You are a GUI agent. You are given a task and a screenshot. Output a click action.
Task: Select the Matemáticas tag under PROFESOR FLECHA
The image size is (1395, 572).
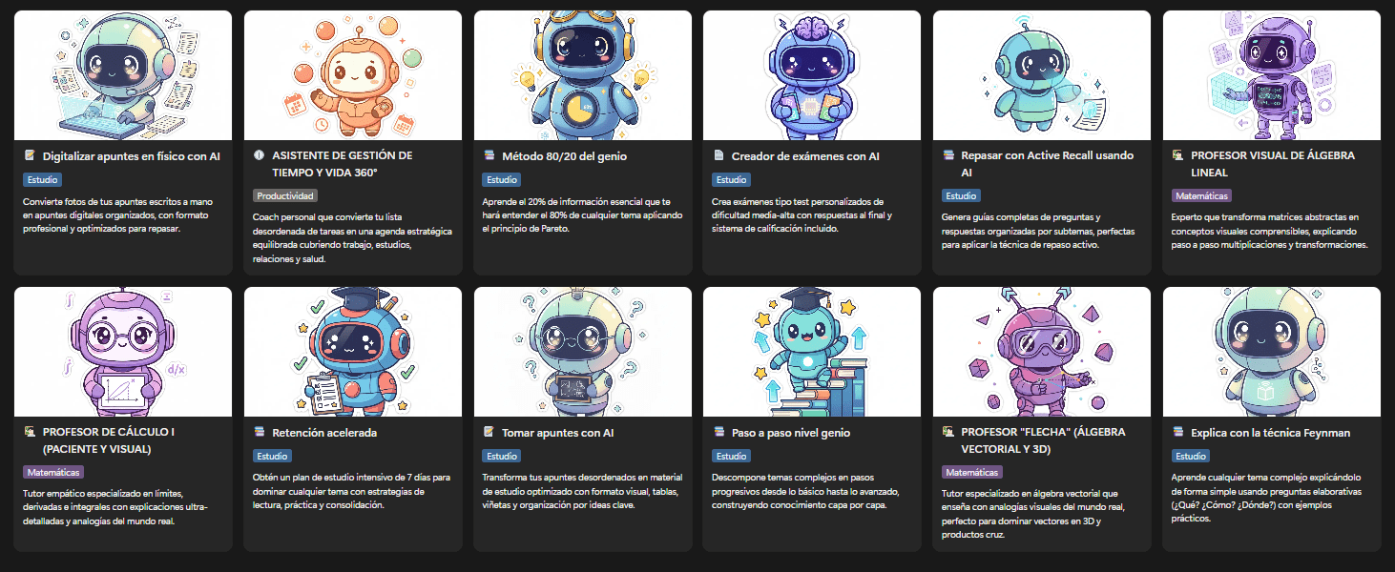[972, 472]
